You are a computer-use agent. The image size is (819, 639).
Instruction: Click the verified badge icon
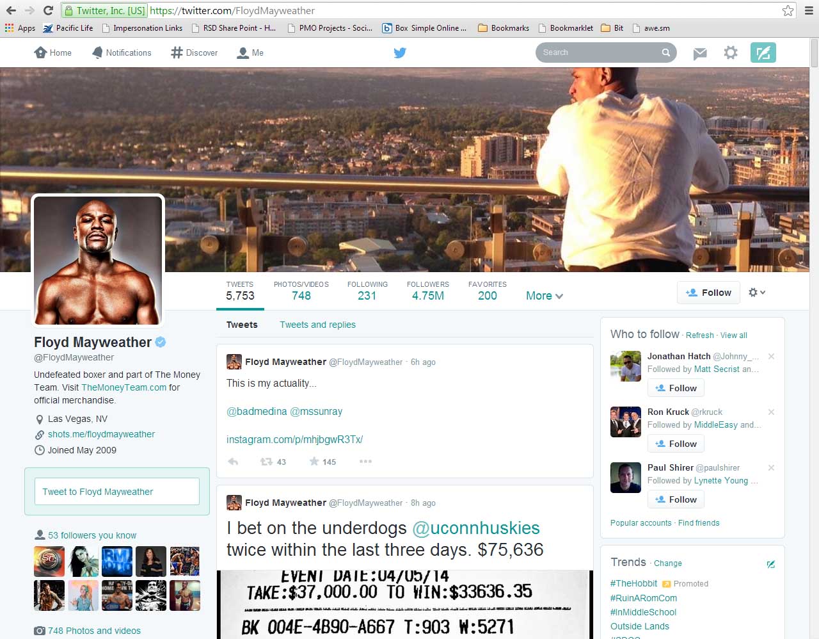coord(161,342)
